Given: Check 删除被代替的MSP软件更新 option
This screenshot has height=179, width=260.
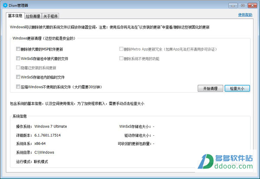Looking at the screenshot, I should coord(18,49).
